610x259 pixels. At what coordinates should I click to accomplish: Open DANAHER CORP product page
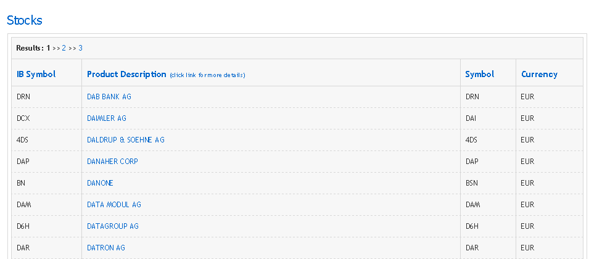112,162
